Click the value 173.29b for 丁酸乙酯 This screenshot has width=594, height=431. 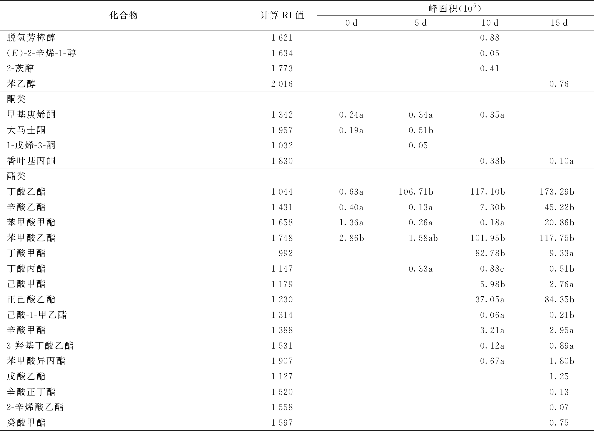tap(557, 192)
